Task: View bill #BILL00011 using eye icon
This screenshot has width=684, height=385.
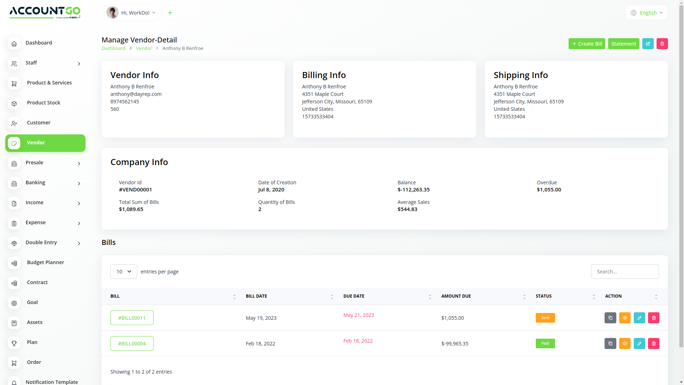Action: tap(625, 318)
